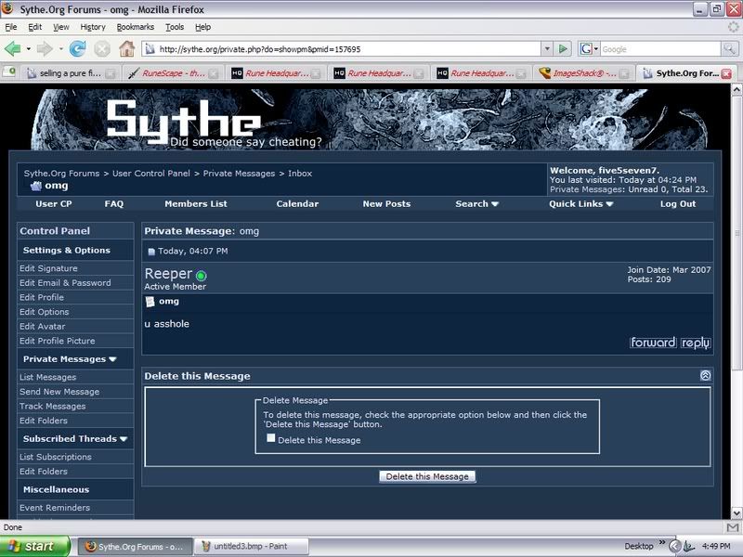Image resolution: width=743 pixels, height=557 pixels.
Task: Open the Calendar link
Action: pyautogui.click(x=297, y=204)
